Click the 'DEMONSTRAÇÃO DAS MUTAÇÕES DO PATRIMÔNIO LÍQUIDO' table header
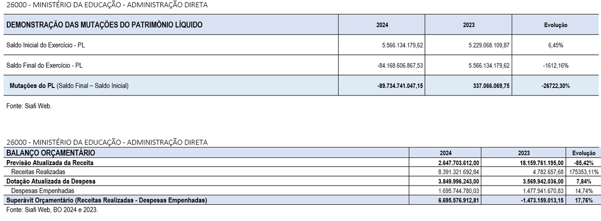 (104, 25)
